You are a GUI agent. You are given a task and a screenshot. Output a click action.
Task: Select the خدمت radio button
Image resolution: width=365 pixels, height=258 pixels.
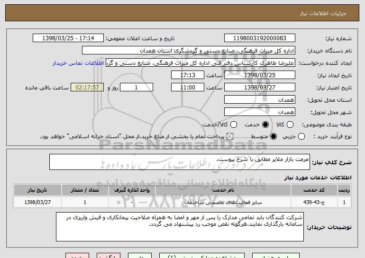point(265,125)
